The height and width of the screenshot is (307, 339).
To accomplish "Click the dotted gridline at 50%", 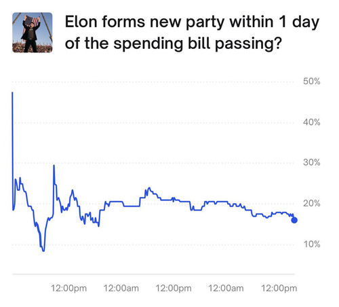I will (153, 82).
